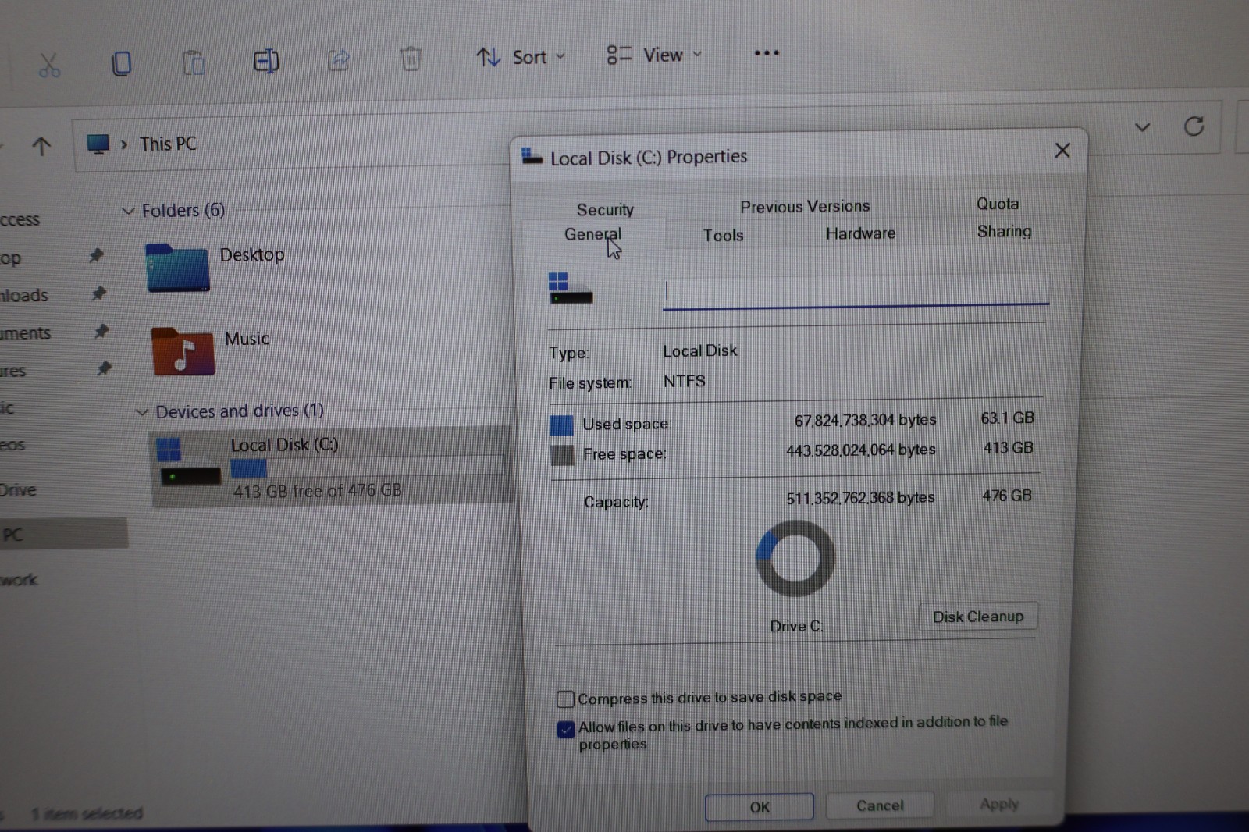Click This PC in the address bar
1249x832 pixels.
(168, 144)
